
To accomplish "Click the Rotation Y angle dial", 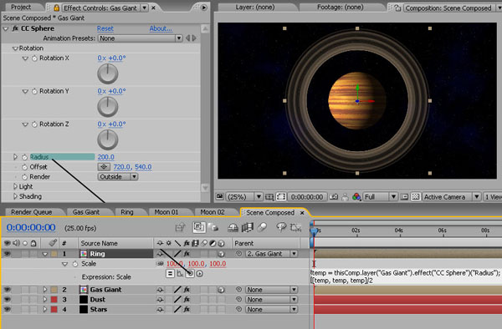I will click(x=108, y=107).
